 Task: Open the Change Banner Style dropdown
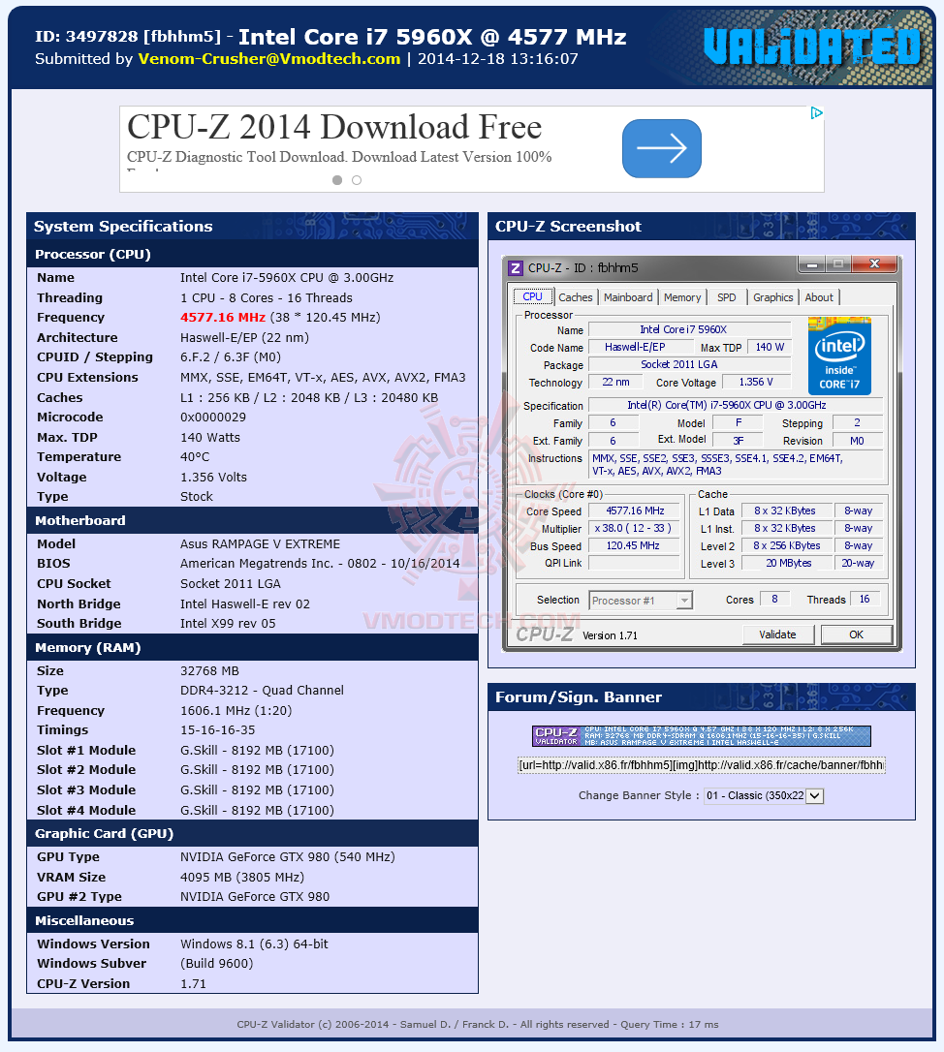click(764, 795)
